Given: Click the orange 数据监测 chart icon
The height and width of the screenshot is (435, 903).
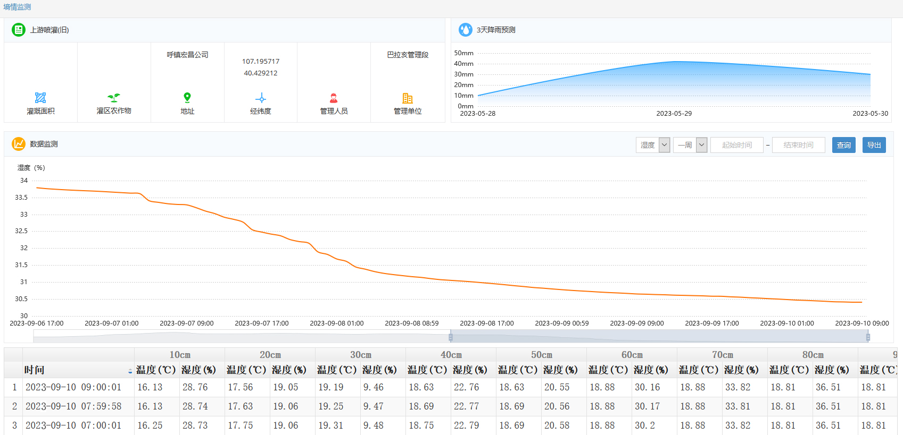Looking at the screenshot, I should (19, 144).
